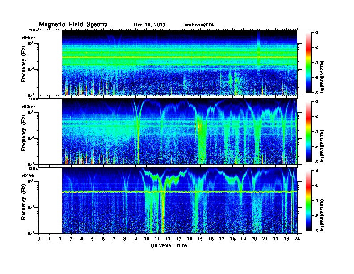Click hour tick label 10 on time axis
This screenshot has width=354, height=274.
[147, 239]
